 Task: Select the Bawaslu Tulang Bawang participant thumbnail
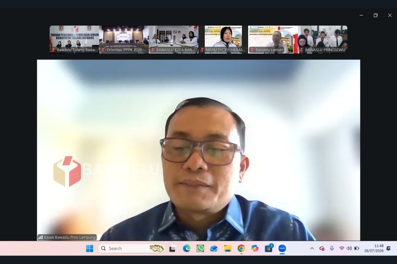tap(74, 39)
